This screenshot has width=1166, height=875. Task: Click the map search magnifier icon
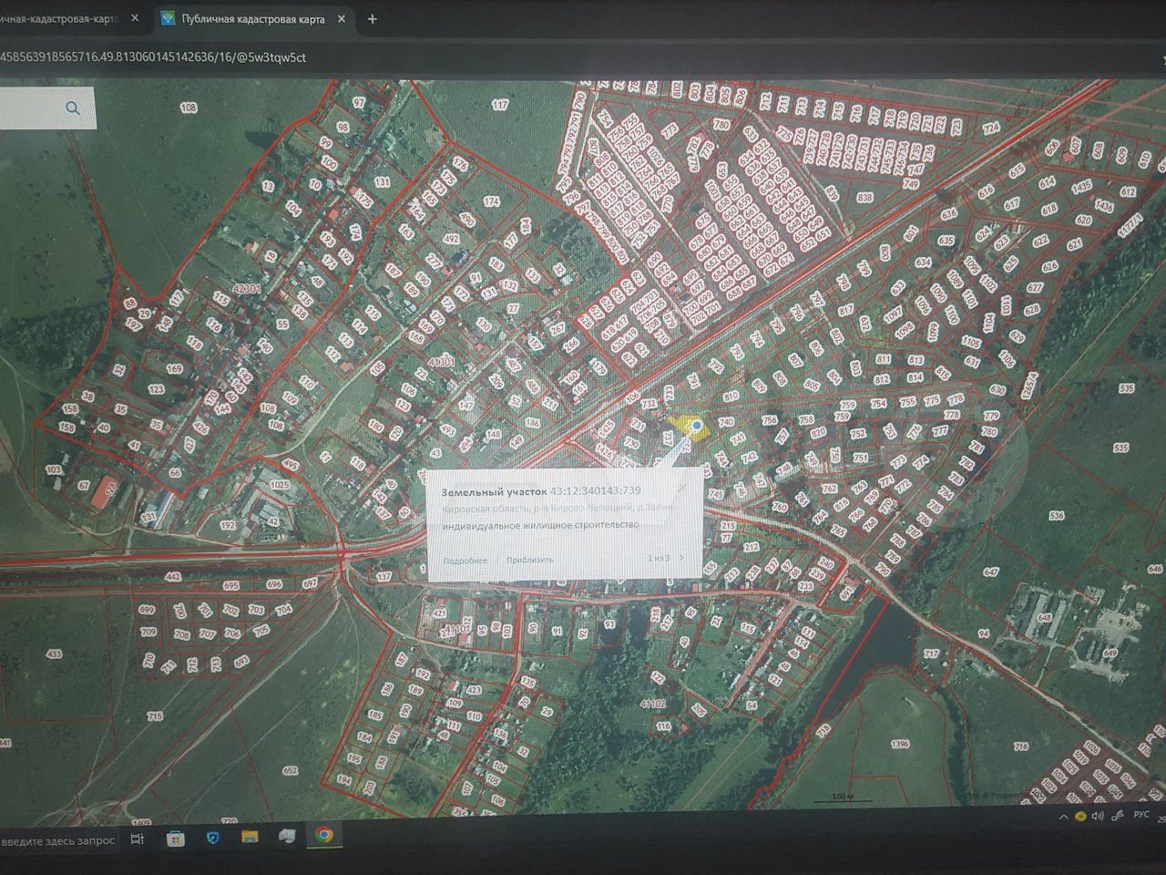click(x=73, y=108)
